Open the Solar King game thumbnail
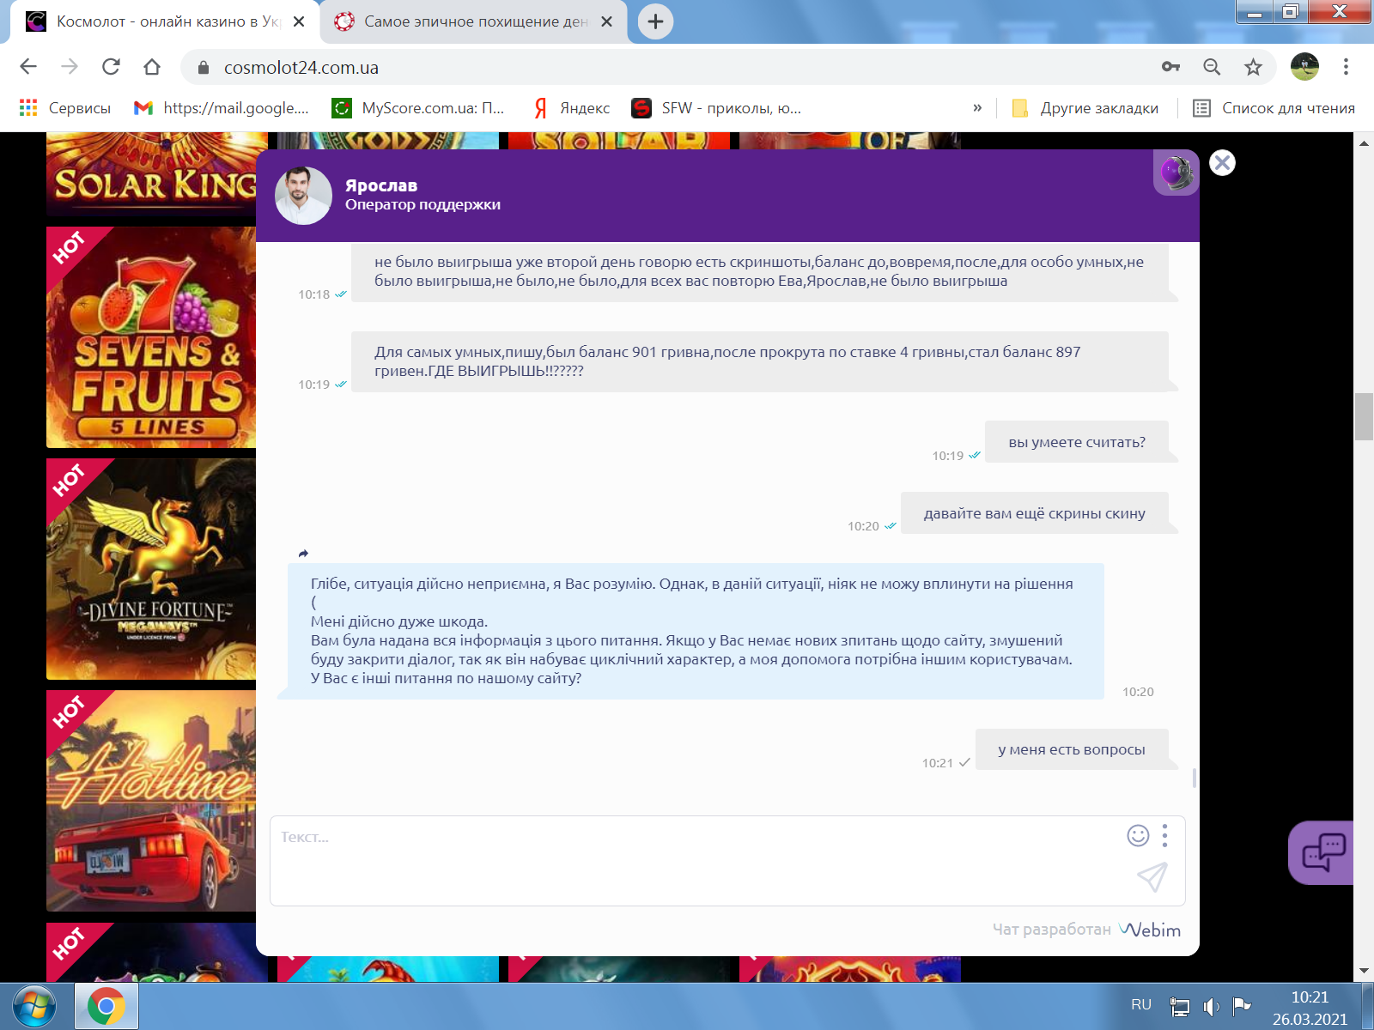The height and width of the screenshot is (1030, 1374). [x=151, y=174]
